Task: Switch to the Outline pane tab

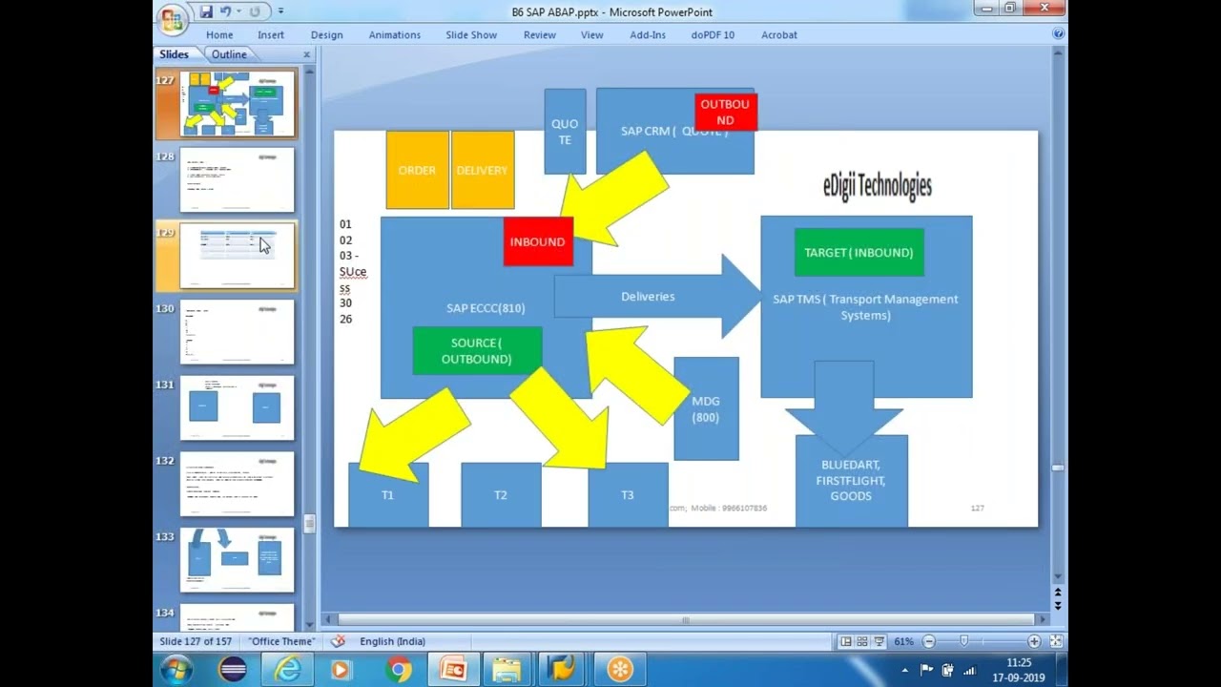Action: coord(229,54)
